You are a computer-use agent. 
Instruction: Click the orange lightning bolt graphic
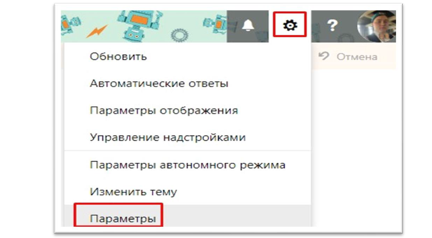[x=96, y=31]
